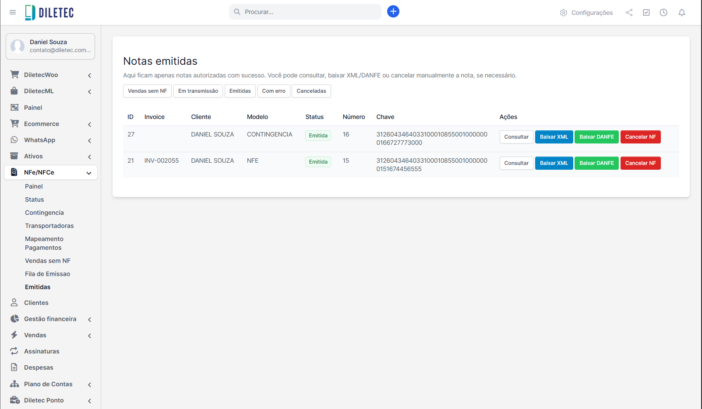Click the blue plus add button
Viewport: 702px width, 409px height.
coord(393,11)
